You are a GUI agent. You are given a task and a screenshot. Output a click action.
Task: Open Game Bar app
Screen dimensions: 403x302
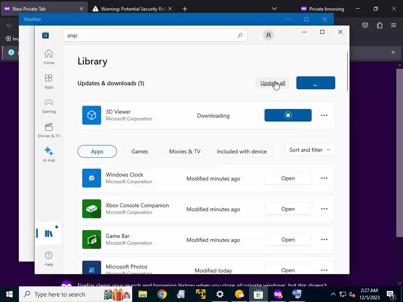click(x=288, y=239)
